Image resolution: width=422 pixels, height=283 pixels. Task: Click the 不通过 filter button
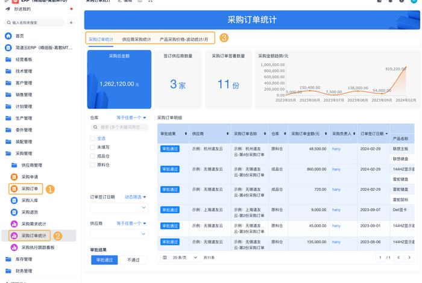pos(133,260)
